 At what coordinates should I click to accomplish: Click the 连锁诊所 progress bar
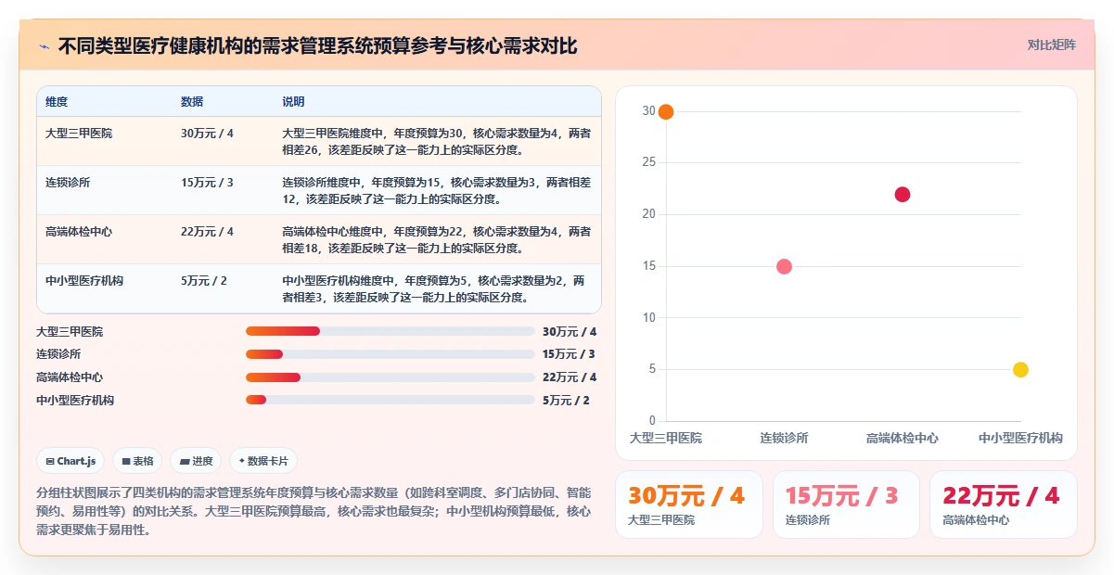click(391, 354)
